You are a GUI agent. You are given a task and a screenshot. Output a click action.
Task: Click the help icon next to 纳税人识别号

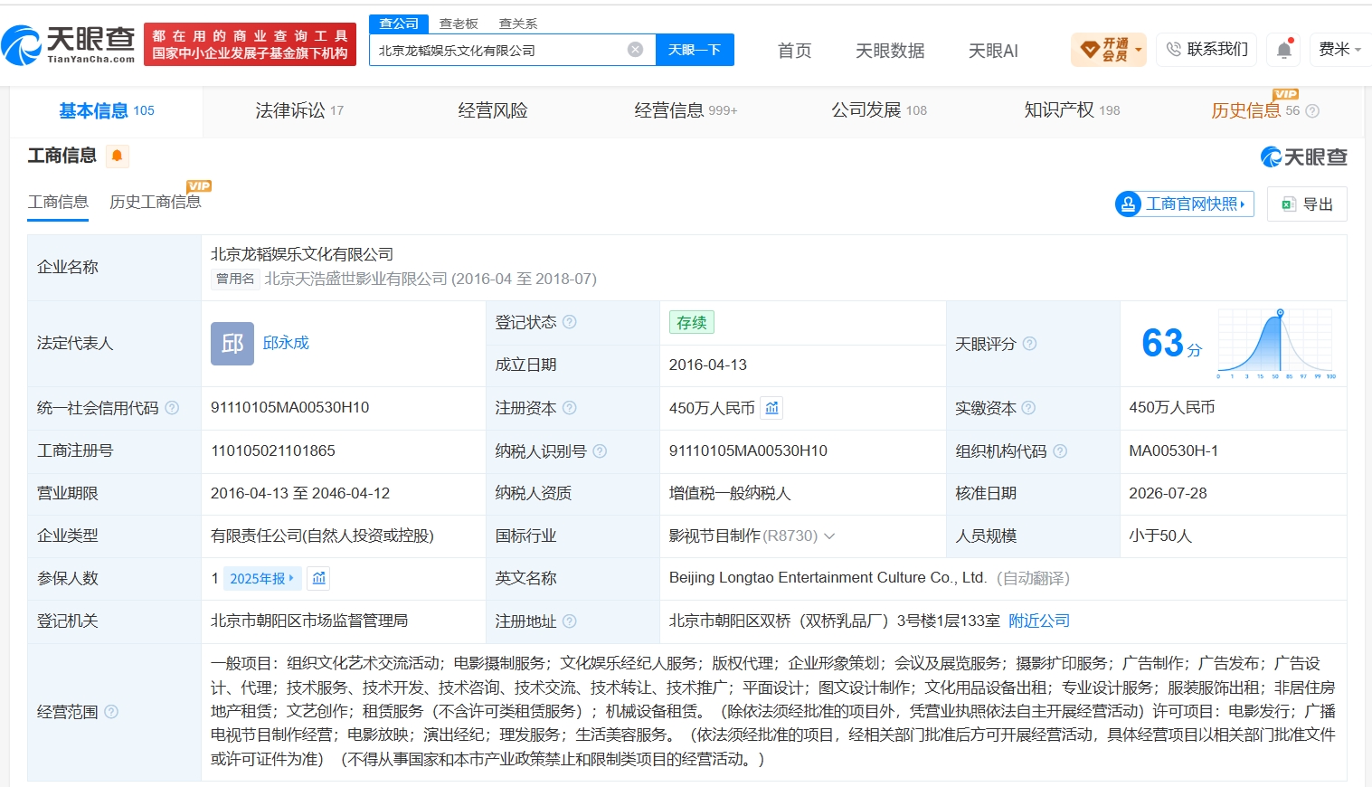[600, 451]
